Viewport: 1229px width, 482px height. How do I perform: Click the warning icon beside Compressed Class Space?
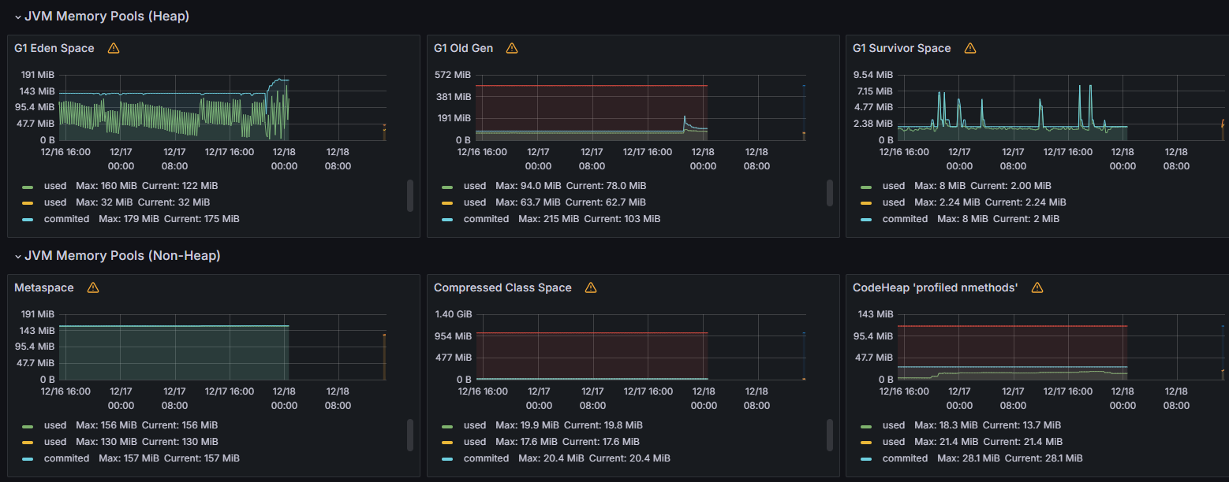click(591, 287)
